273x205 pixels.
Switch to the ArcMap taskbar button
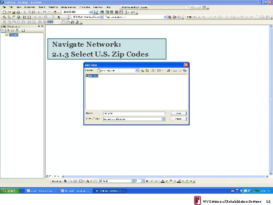[110, 191]
